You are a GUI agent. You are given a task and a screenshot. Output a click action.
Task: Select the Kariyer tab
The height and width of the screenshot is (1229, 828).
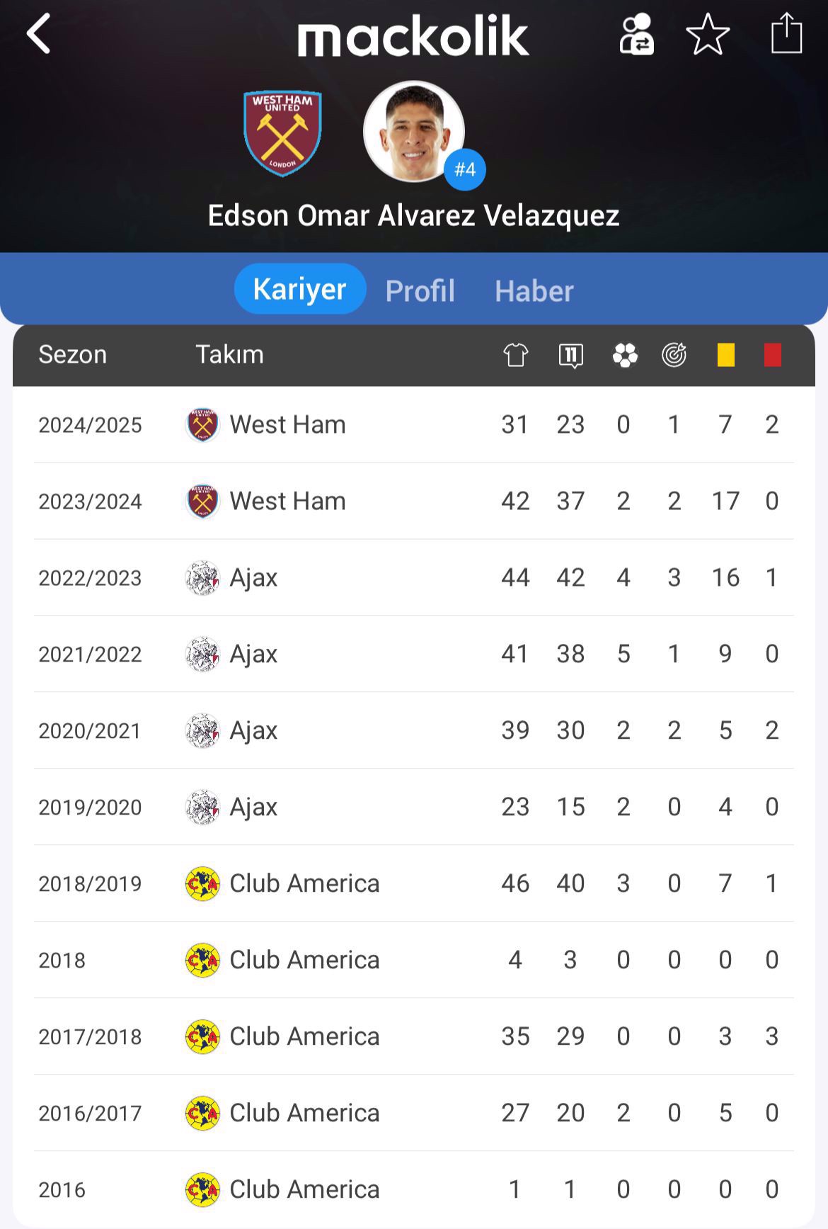pyautogui.click(x=300, y=289)
